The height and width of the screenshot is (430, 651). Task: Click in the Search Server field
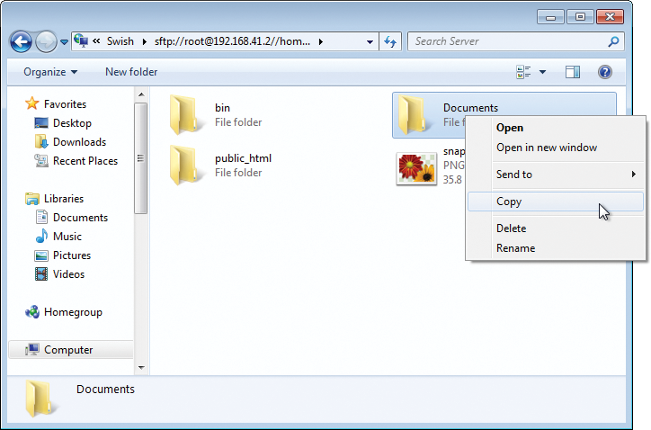pyautogui.click(x=508, y=41)
